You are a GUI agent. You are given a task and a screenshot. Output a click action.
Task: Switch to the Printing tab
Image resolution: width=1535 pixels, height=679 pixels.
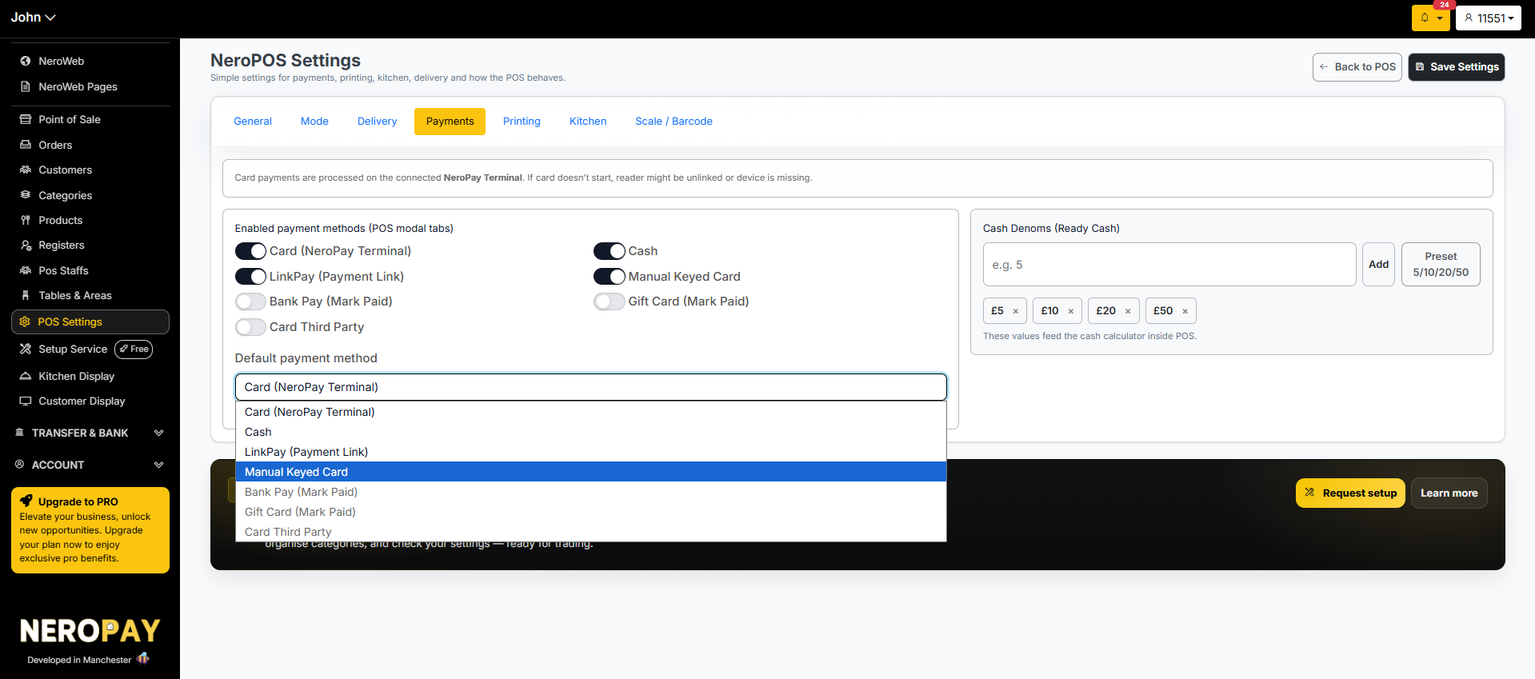(x=522, y=122)
